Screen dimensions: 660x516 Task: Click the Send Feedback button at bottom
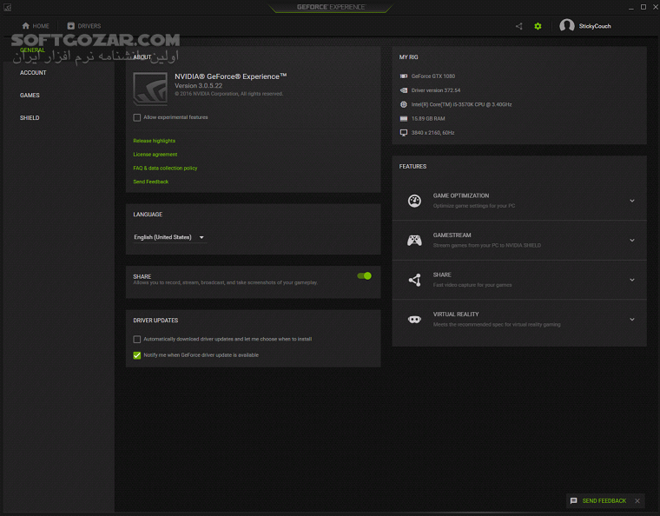(604, 501)
